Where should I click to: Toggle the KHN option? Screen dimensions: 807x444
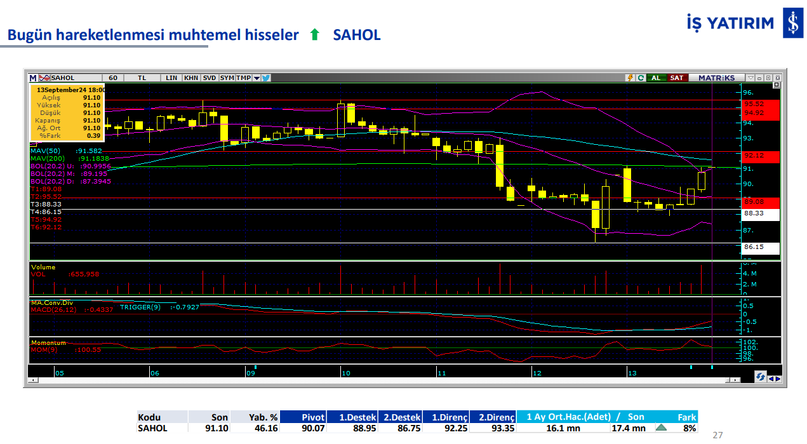click(x=190, y=78)
